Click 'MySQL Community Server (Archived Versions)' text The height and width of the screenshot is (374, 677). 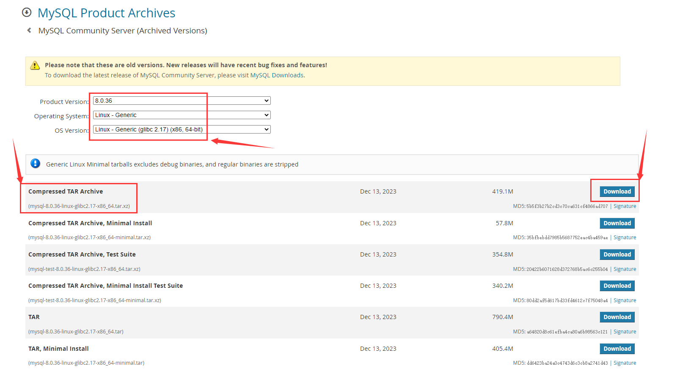123,30
